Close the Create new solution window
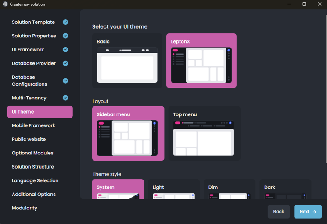Viewport: 327px width, 224px height. coord(320,4)
